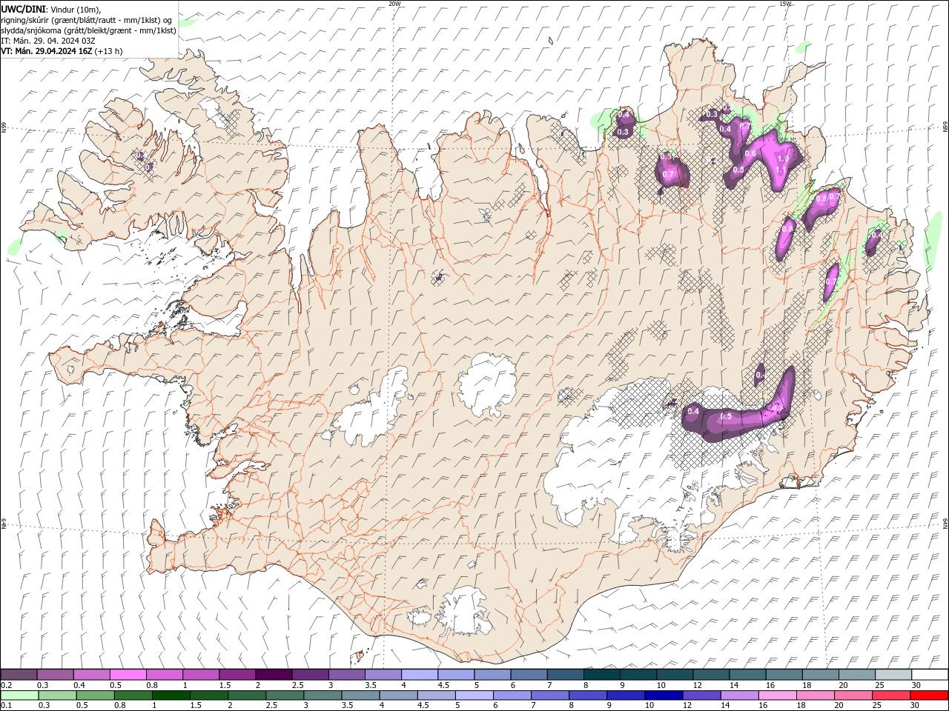Screen dimensions: 949x711
Task: Click the '15W' longitude label
Action: coord(785,4)
